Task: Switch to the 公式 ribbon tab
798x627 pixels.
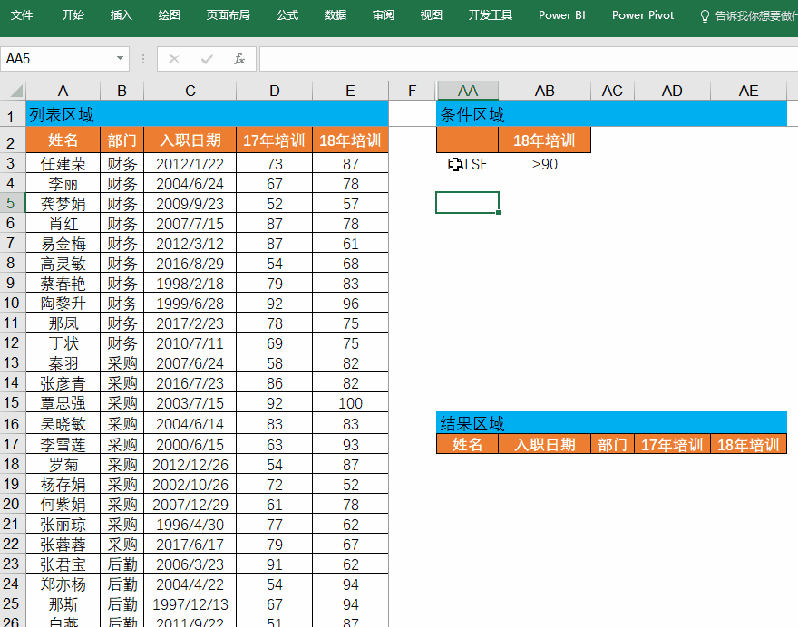Action: point(287,15)
